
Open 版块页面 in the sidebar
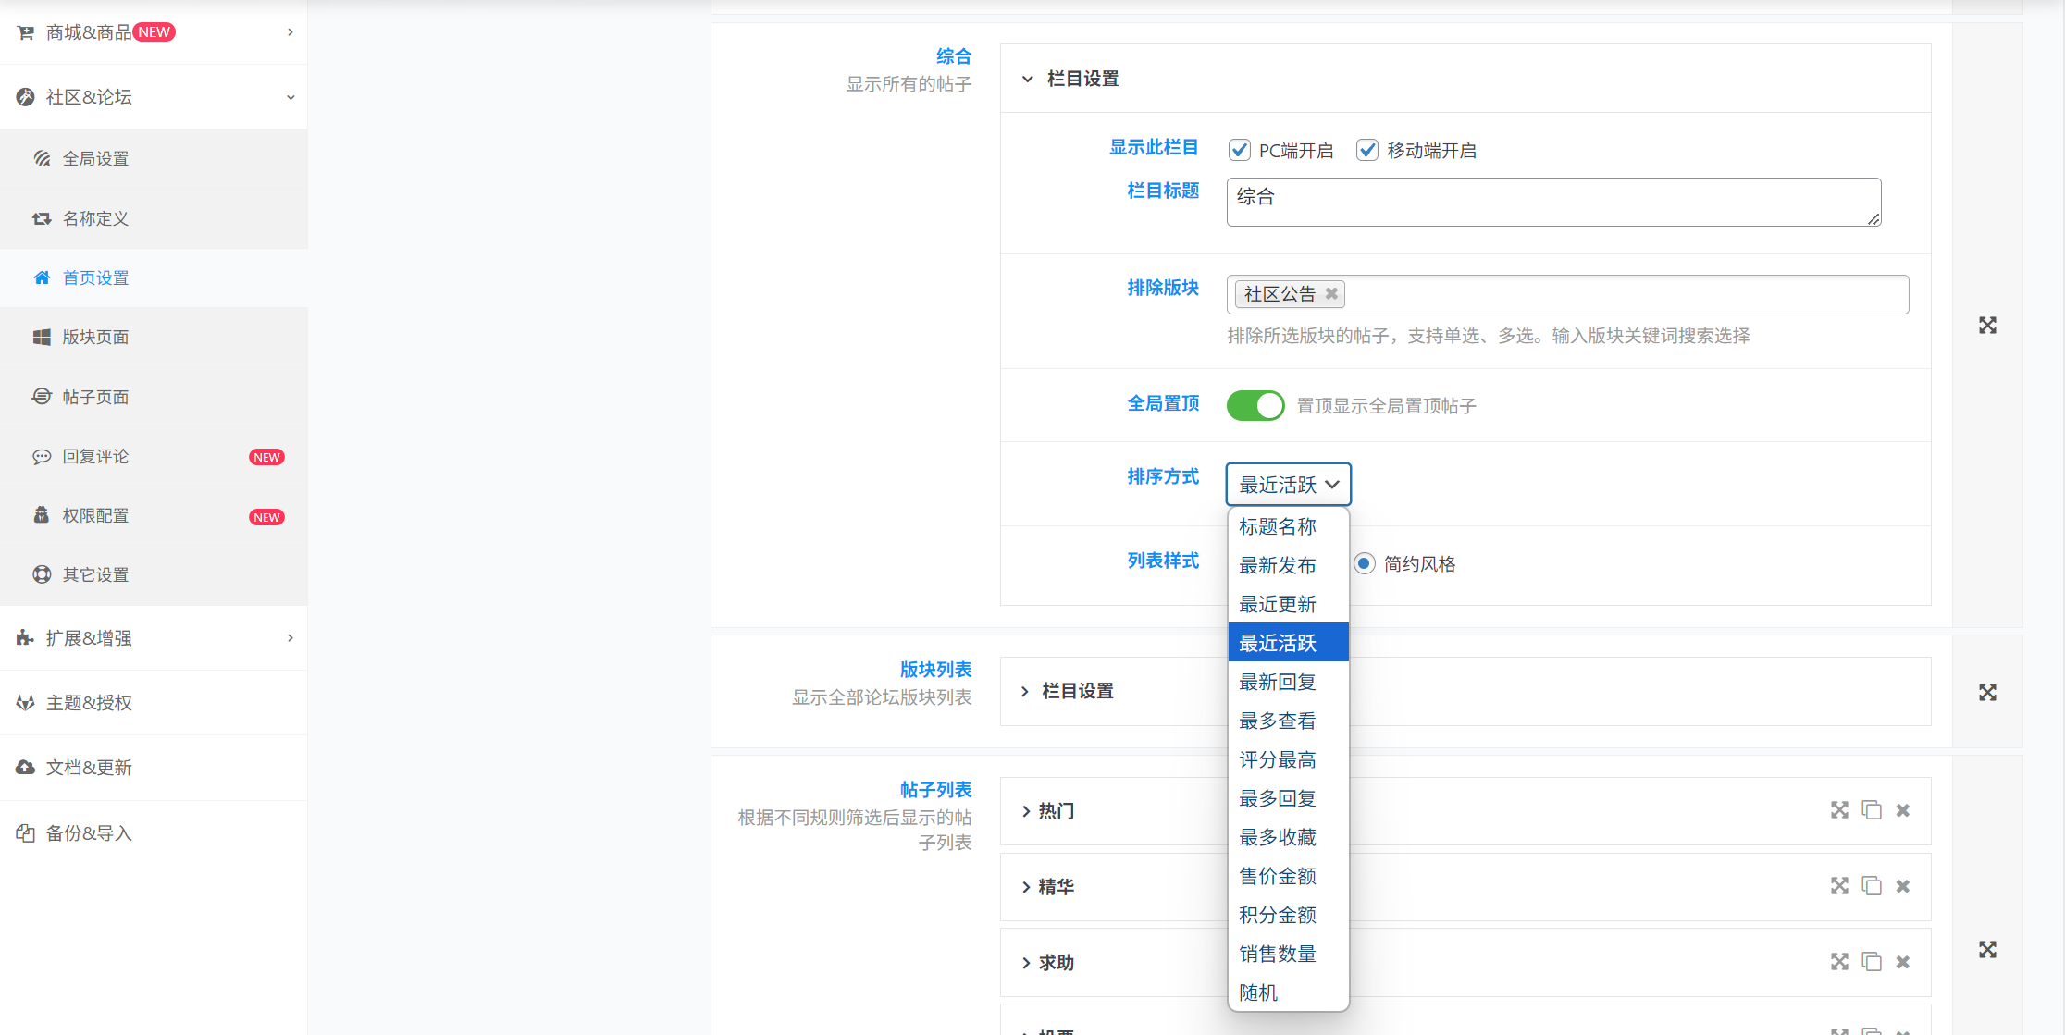95,338
